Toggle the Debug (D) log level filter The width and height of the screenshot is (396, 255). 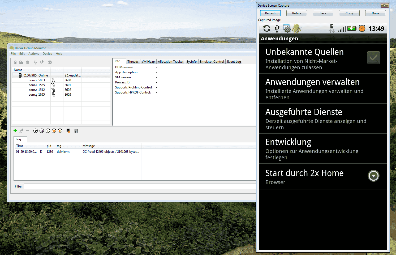point(42,131)
